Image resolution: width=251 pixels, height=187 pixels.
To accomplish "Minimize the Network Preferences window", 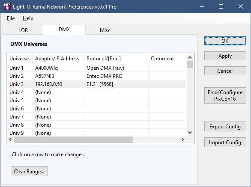I will (x=202, y=6).
